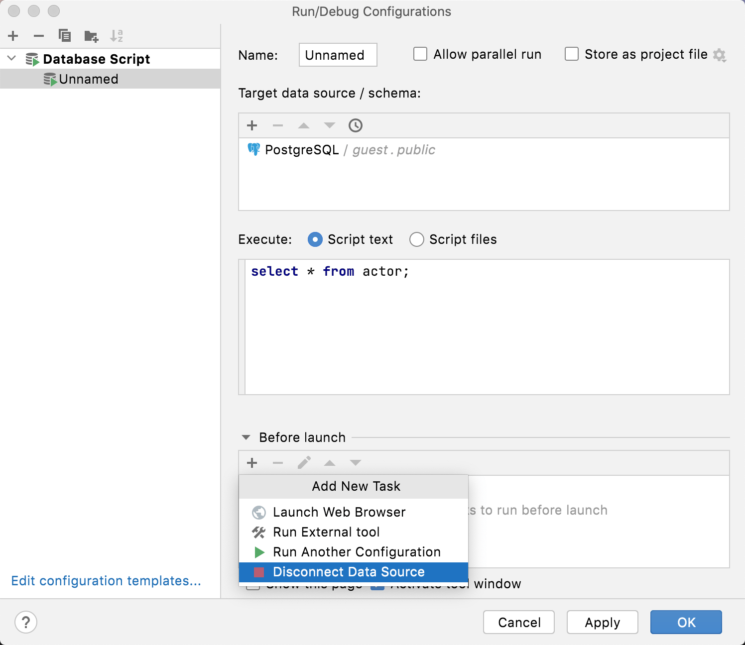Select the PostgreSQL guest.public data source row

coord(484,150)
